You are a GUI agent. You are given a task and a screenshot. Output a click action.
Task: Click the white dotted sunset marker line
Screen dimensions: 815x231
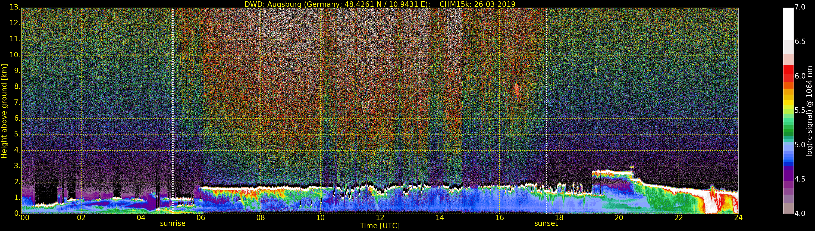pos(546,111)
